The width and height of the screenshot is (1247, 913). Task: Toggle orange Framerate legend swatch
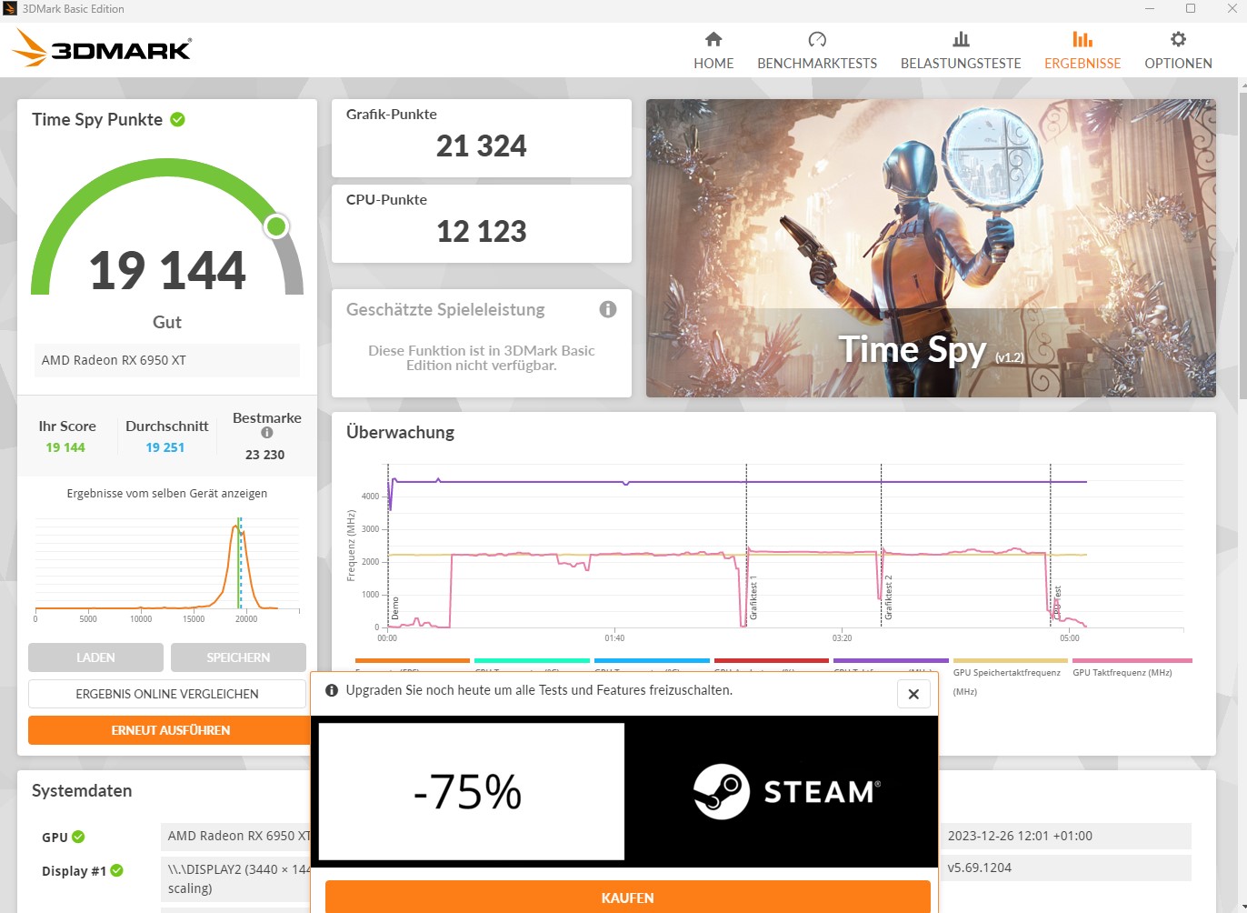pyautogui.click(x=413, y=661)
